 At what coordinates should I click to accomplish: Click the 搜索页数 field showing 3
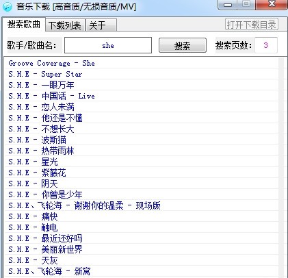[x=266, y=45]
